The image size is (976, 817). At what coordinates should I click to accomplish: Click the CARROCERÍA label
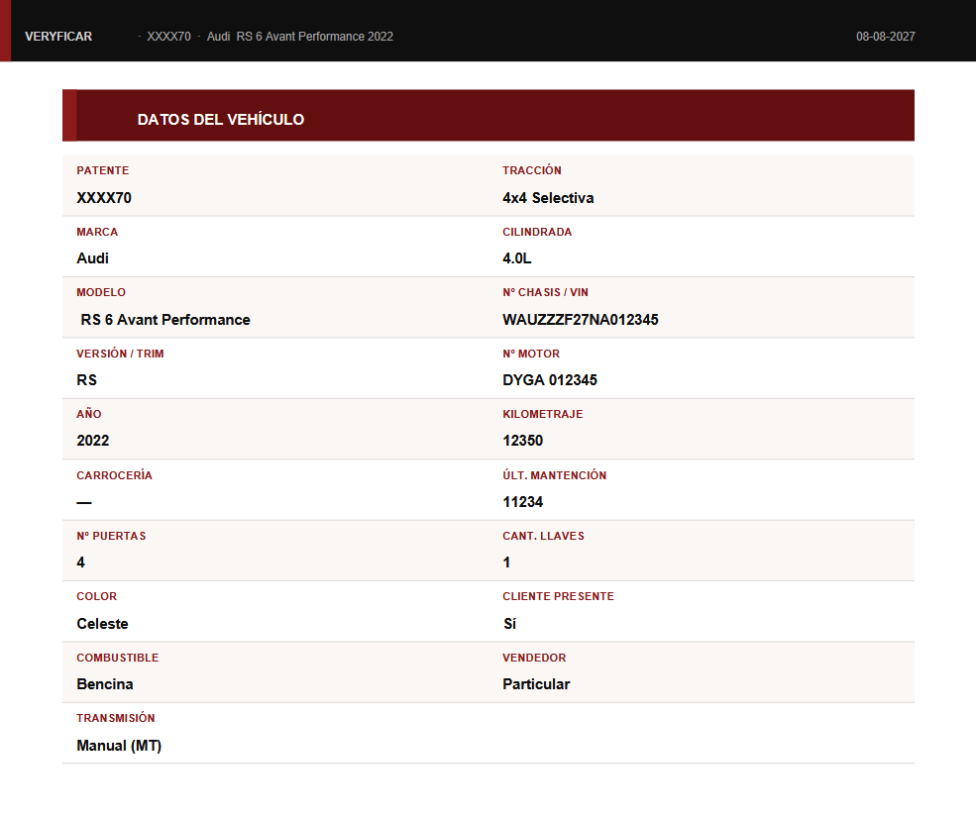coord(114,475)
